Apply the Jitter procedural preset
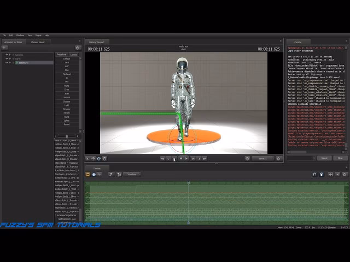 click(67, 93)
